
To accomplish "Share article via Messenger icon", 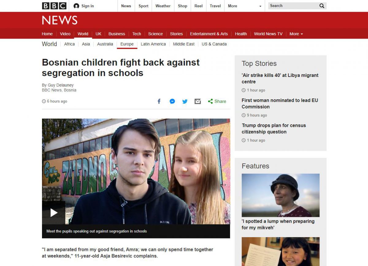I will pos(172,101).
